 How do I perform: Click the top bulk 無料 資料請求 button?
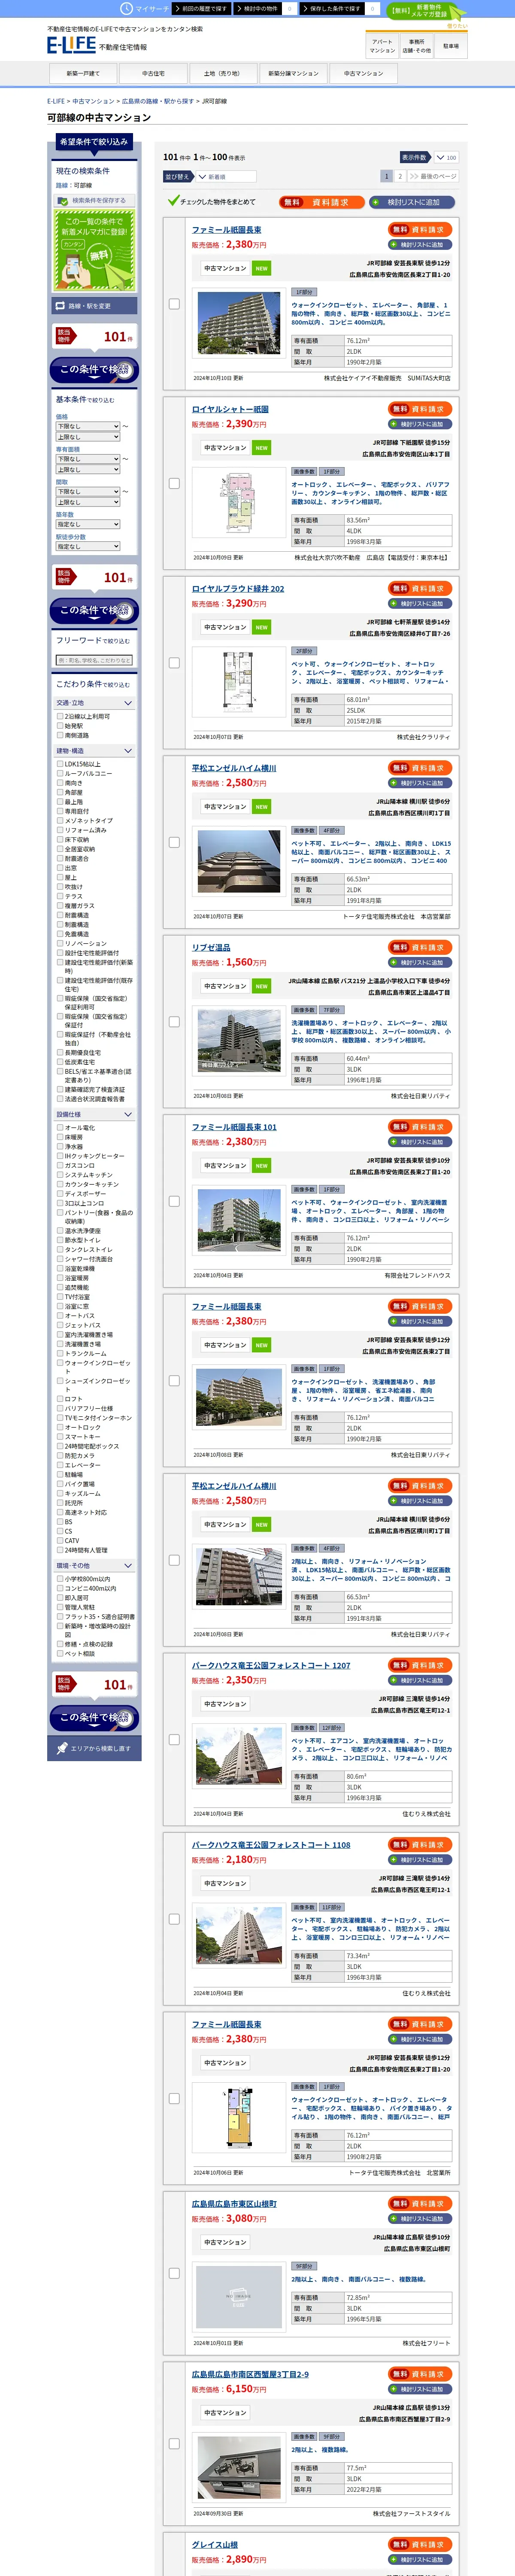coord(321,202)
